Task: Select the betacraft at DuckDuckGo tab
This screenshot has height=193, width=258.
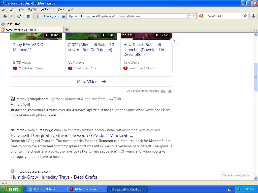Action: click(31, 30)
